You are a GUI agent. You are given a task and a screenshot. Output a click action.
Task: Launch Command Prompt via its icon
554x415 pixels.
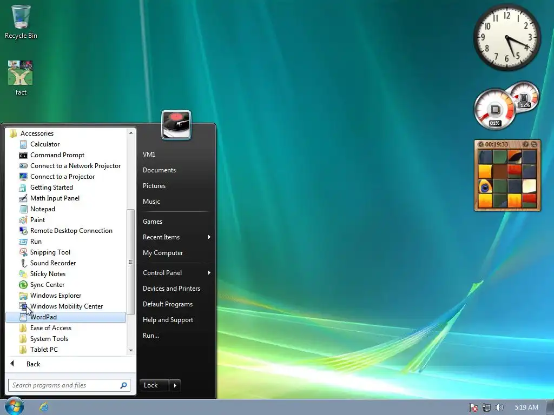23,155
